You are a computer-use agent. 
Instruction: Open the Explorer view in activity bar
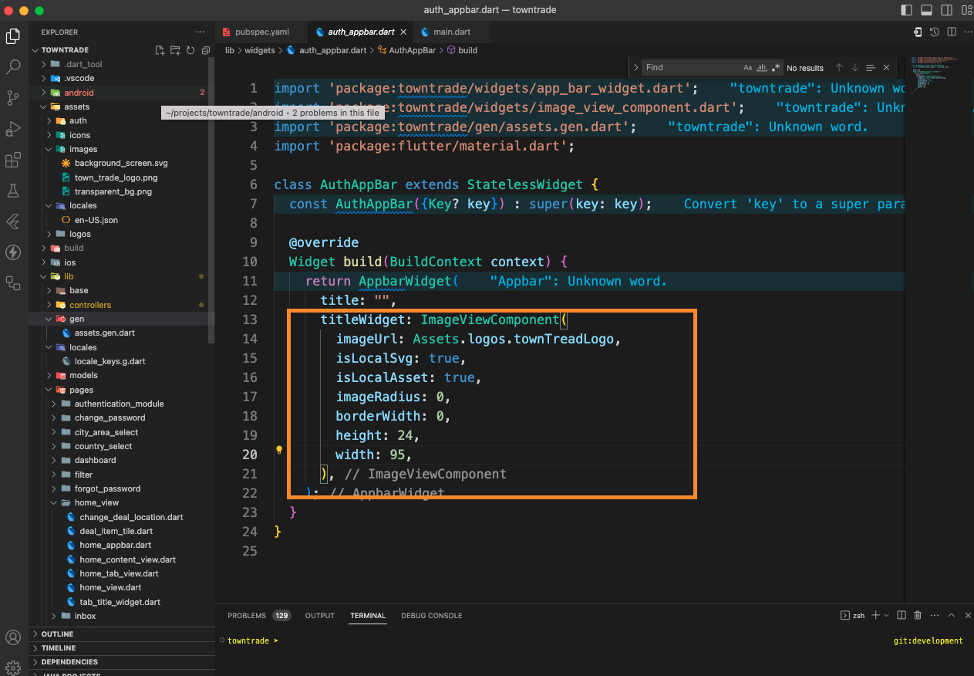coord(13,36)
